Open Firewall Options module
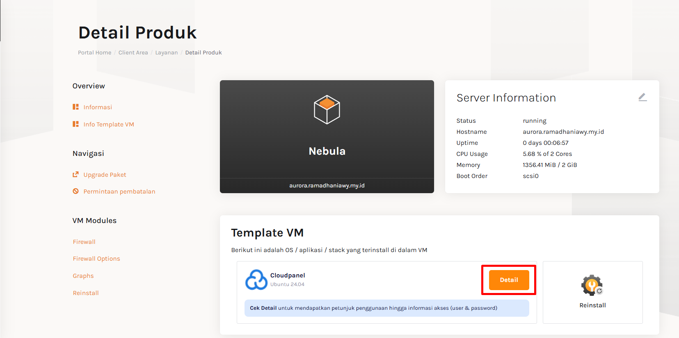679x338 pixels. pyautogui.click(x=96, y=259)
